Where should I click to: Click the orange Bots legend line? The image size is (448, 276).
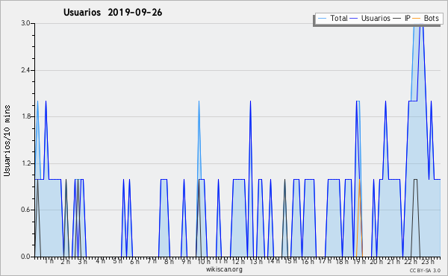tap(417, 19)
